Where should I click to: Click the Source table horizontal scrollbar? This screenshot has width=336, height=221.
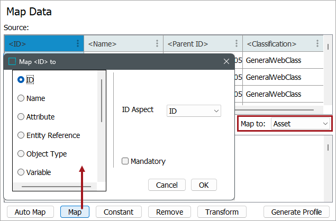coord(275,110)
